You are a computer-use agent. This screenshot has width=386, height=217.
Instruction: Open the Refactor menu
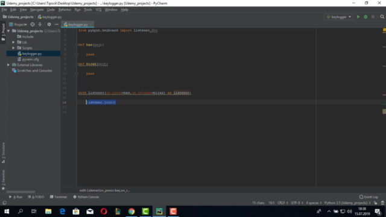65,10
